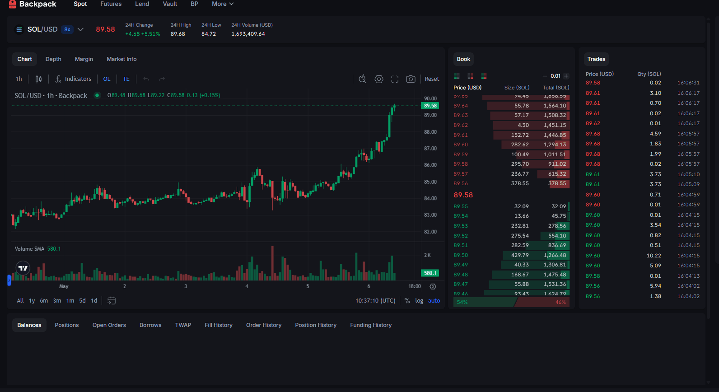This screenshot has width=719, height=392.
Task: Set chart range to 6m
Action: (x=44, y=301)
